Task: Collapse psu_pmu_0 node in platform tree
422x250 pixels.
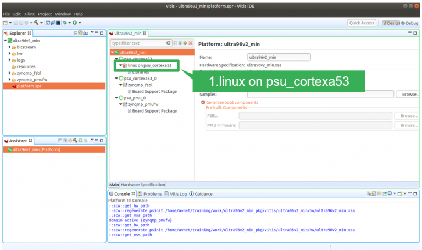Action: 116,97
